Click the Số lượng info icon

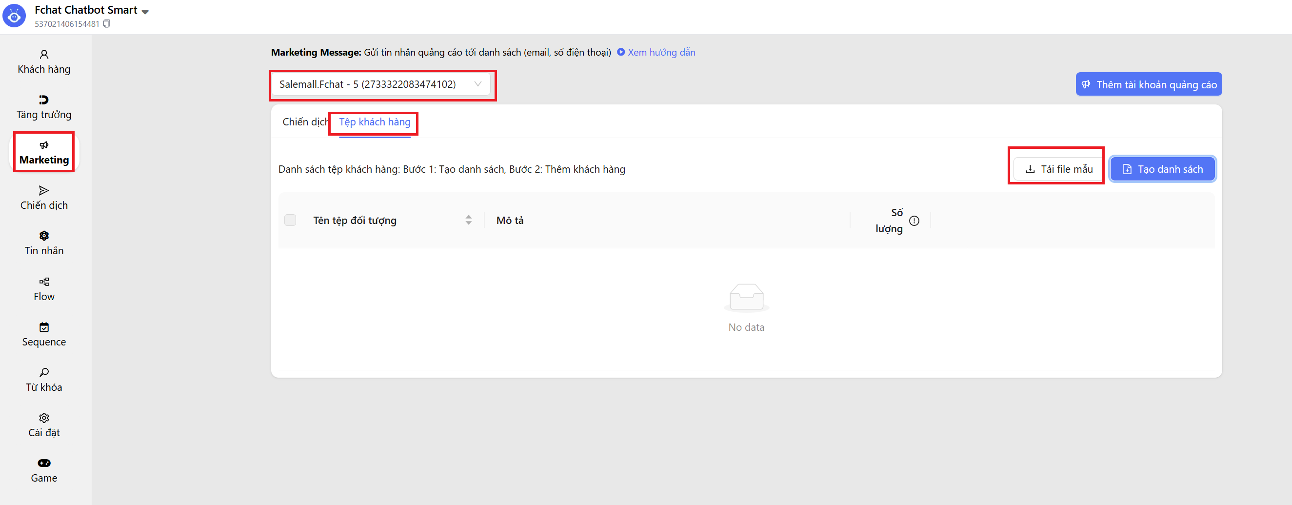[x=914, y=221]
